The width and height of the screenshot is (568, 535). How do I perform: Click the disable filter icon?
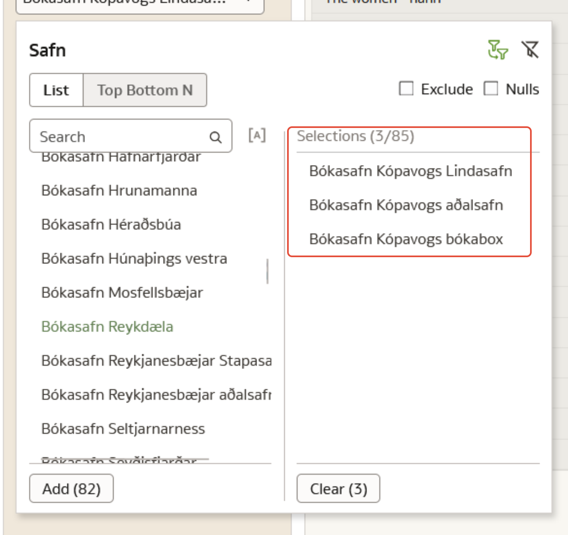tap(530, 50)
